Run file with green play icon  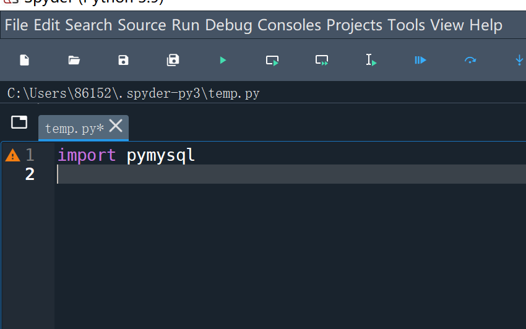[x=223, y=61]
